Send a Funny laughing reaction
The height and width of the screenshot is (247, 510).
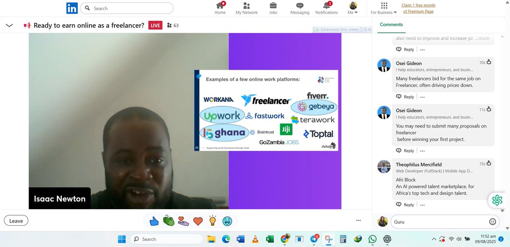point(227,221)
